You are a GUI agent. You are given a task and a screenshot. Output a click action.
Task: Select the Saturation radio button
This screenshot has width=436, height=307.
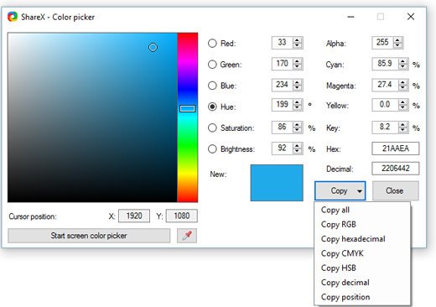tap(212, 127)
